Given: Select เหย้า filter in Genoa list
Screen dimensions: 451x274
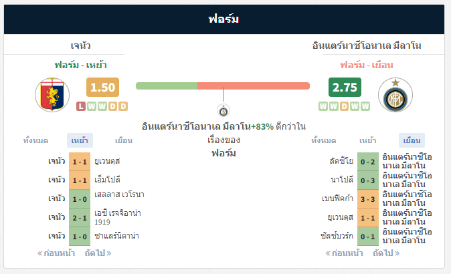Looking at the screenshot, I should pyautogui.click(x=80, y=140).
